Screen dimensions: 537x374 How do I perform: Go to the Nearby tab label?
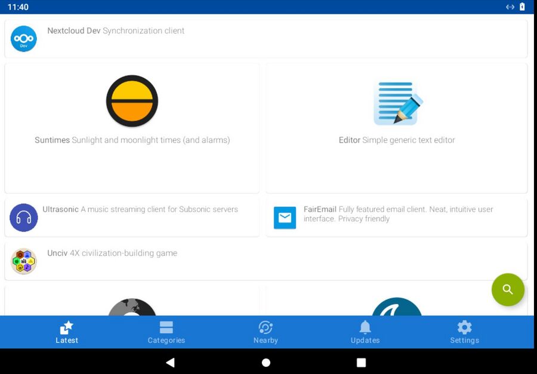[266, 340]
